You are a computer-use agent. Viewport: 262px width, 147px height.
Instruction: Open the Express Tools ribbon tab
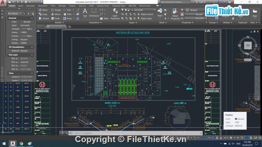coord(103,6)
